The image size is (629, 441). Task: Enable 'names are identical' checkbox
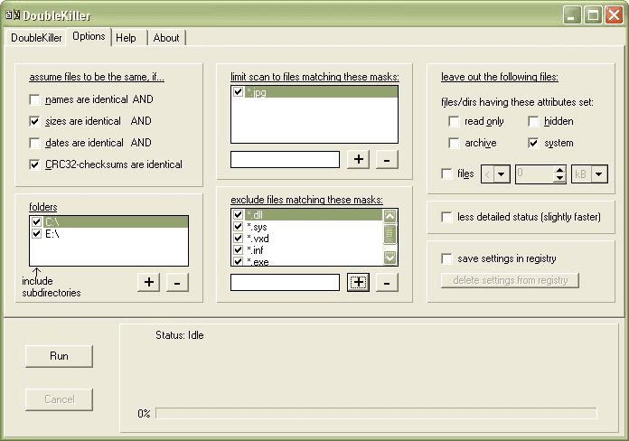(x=35, y=99)
